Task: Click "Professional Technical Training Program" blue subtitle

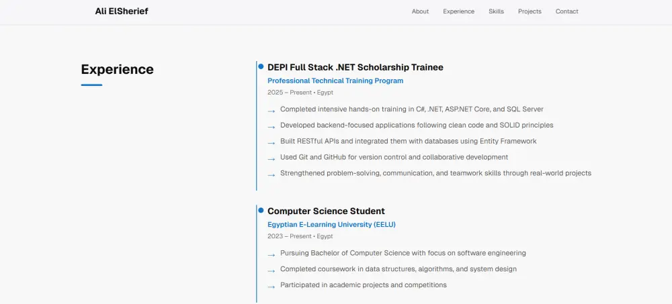Action: tap(335, 81)
